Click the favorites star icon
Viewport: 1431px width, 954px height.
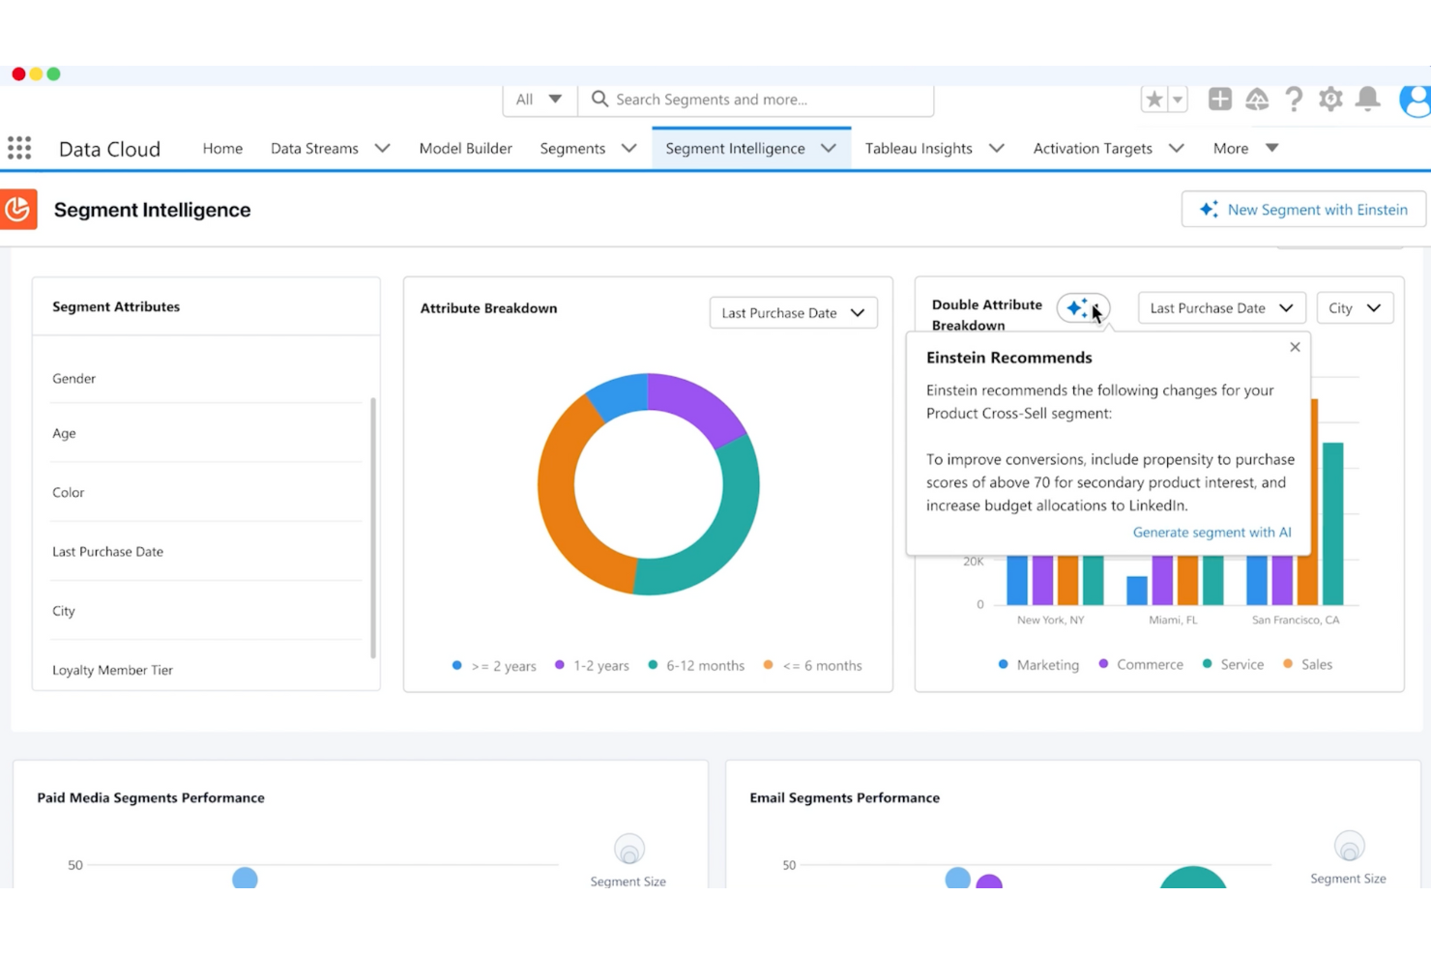click(1153, 99)
